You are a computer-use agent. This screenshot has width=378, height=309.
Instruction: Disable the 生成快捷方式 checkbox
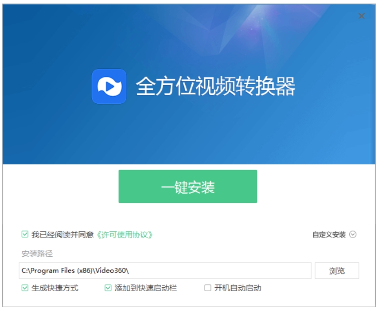pos(25,288)
